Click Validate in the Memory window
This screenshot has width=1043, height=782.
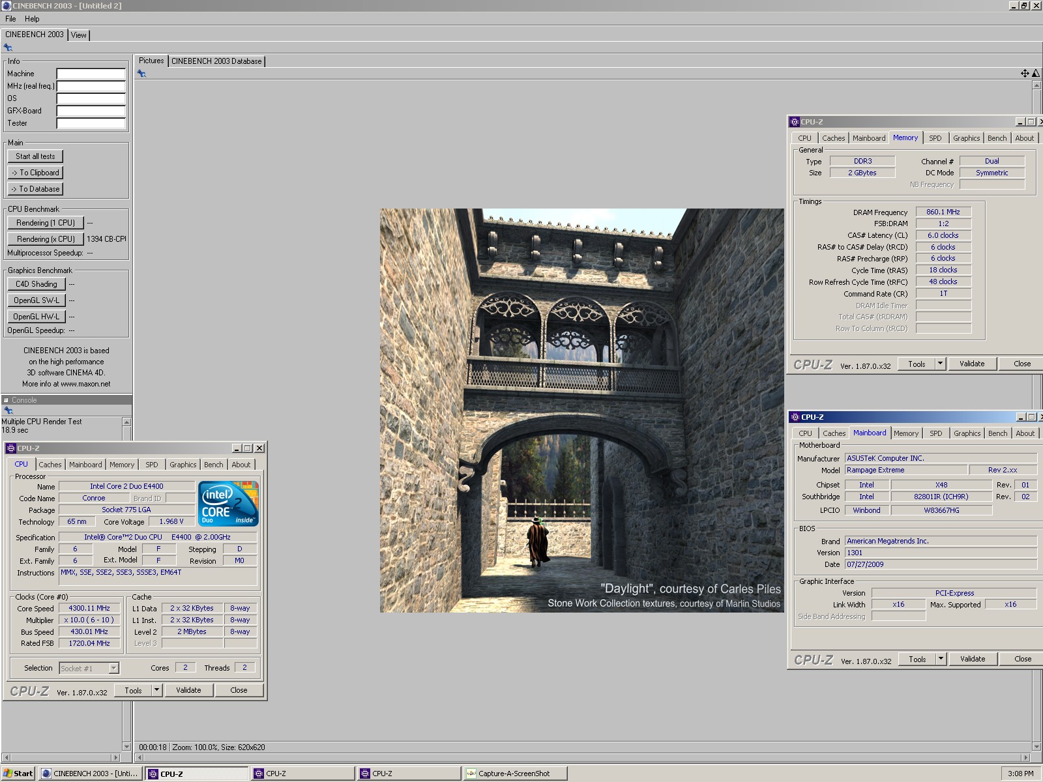click(x=972, y=364)
